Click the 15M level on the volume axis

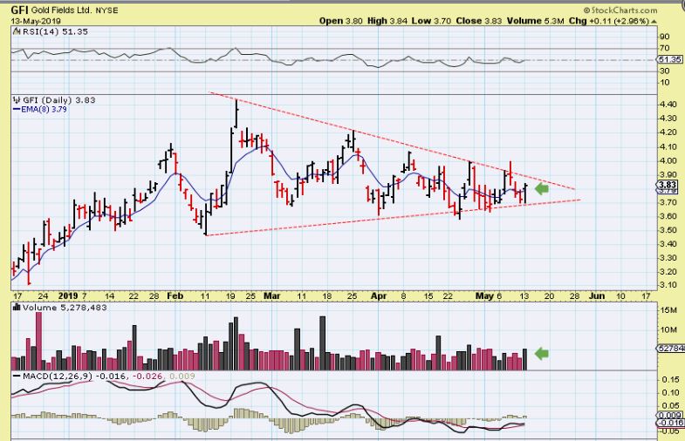tap(668, 310)
